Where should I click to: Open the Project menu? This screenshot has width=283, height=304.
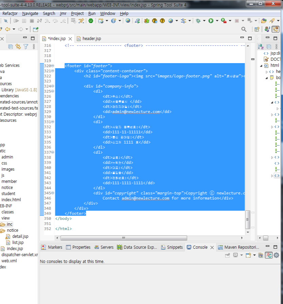77,13
